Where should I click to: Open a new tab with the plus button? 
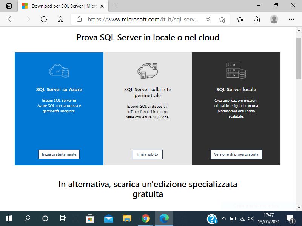click(x=114, y=6)
